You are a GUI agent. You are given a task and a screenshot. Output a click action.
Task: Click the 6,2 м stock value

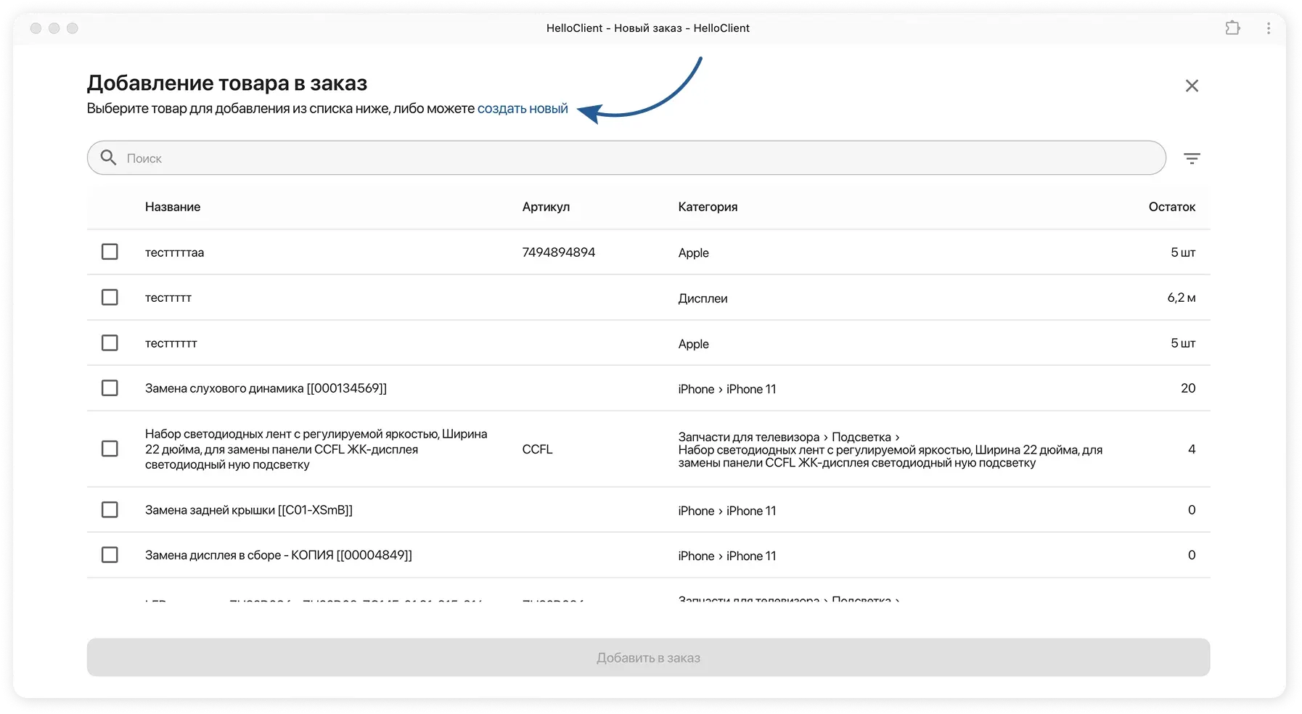tap(1181, 297)
